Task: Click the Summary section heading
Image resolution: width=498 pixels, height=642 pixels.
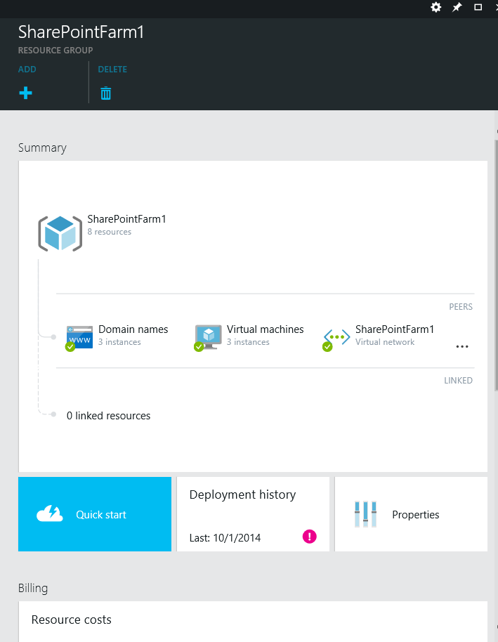Action: (x=42, y=148)
